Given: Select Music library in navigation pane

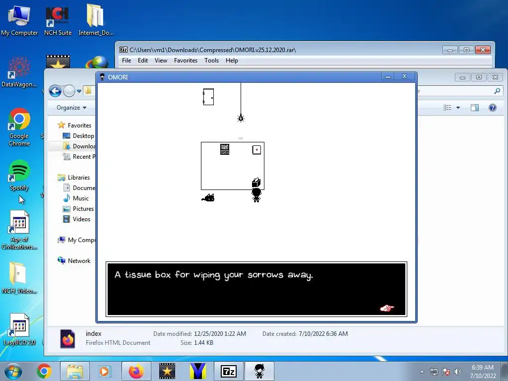Looking at the screenshot, I should [76, 198].
